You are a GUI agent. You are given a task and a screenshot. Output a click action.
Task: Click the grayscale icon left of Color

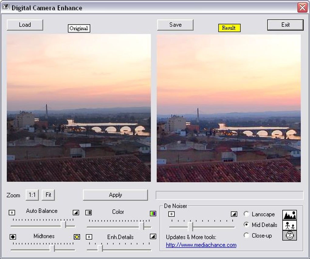(x=88, y=213)
